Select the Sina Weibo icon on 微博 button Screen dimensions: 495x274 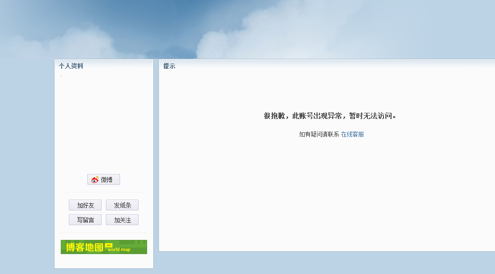[94, 179]
